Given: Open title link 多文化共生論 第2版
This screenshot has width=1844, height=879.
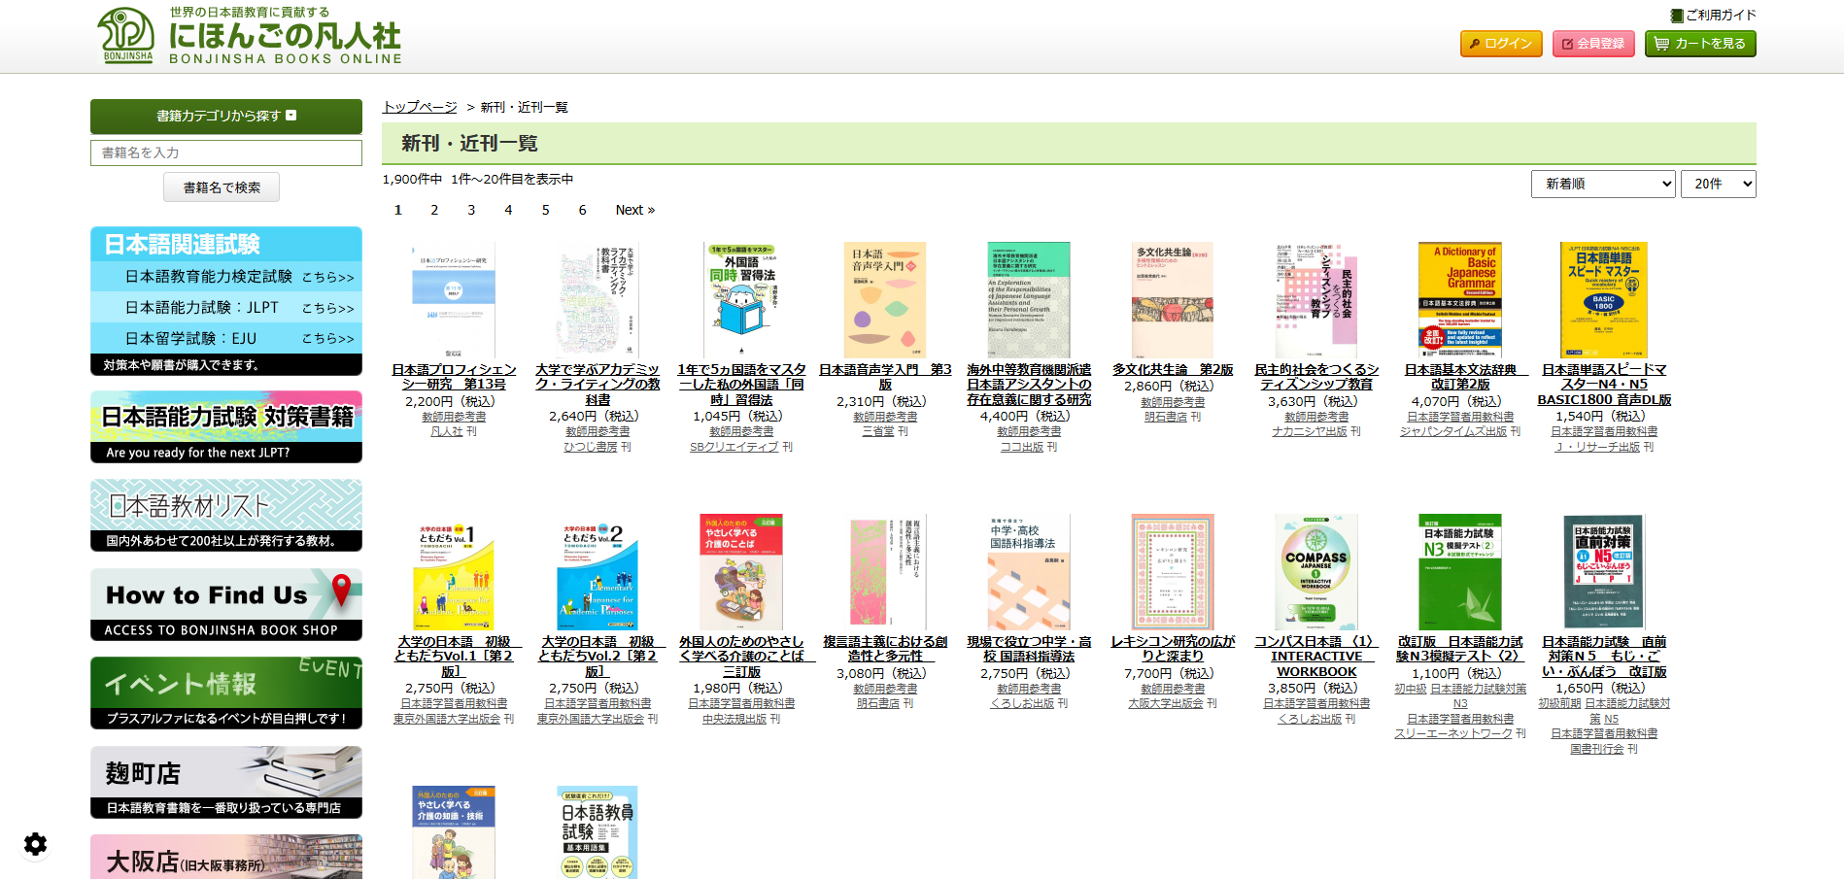Looking at the screenshot, I should (1173, 370).
